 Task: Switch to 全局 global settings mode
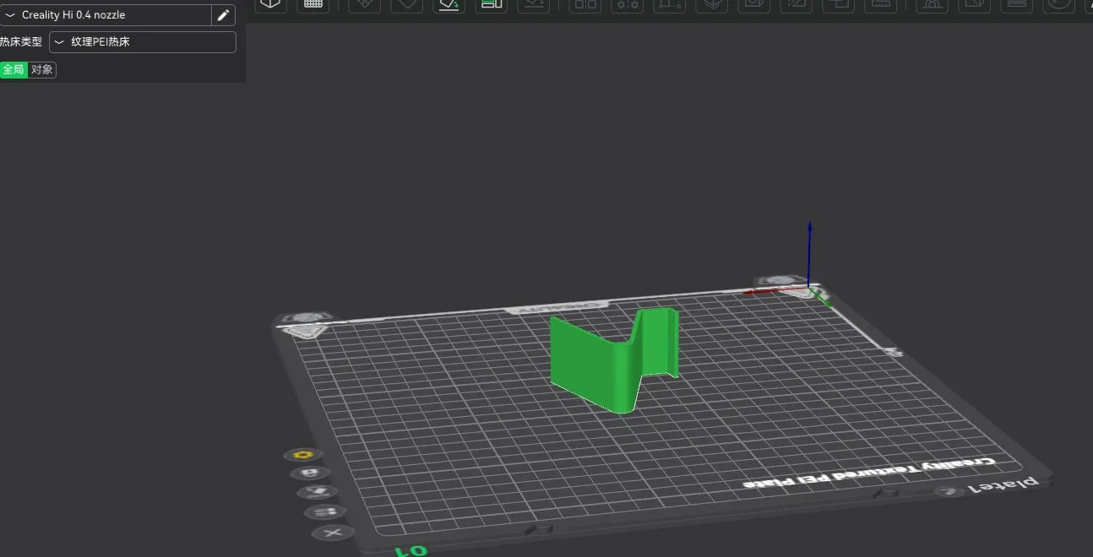tap(14, 69)
